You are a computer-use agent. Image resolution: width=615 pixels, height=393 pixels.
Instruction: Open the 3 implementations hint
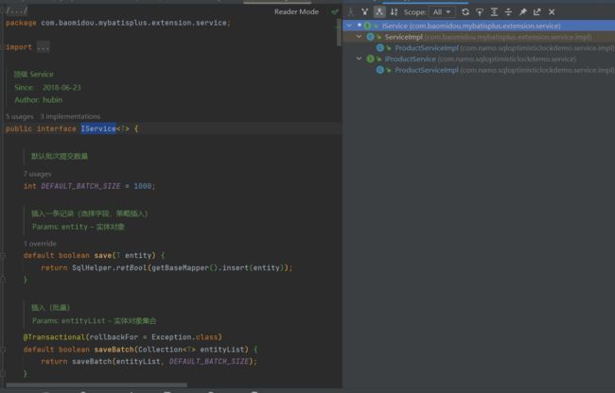[70, 116]
